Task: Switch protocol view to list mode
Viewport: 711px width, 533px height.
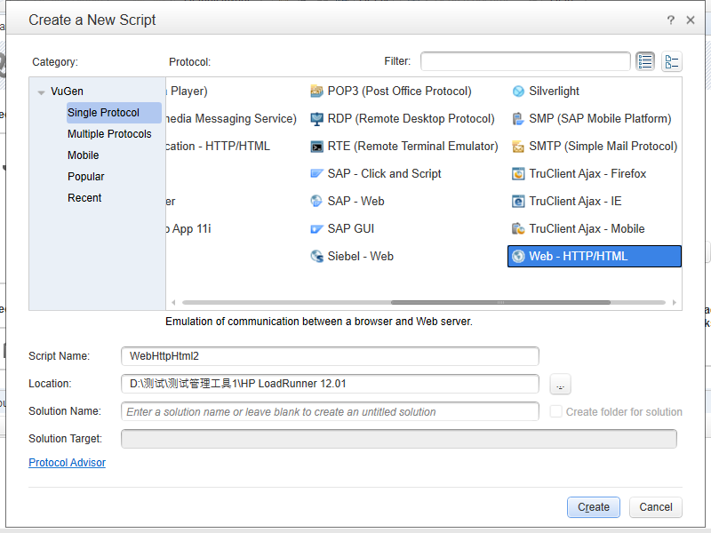Action: pyautogui.click(x=645, y=61)
